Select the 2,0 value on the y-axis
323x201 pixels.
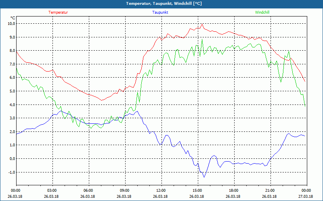(x=12, y=132)
